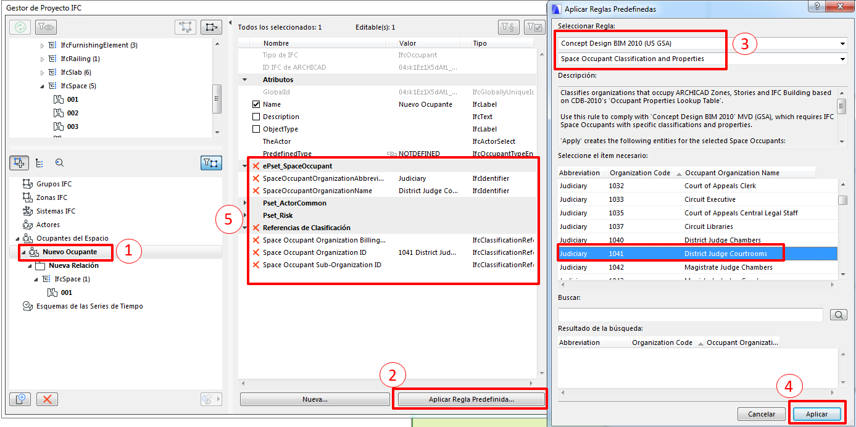Remove ePset_SpaceOccupant with its red X
The width and height of the screenshot is (856, 427).
tap(256, 166)
